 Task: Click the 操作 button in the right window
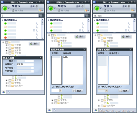(126, 36)
